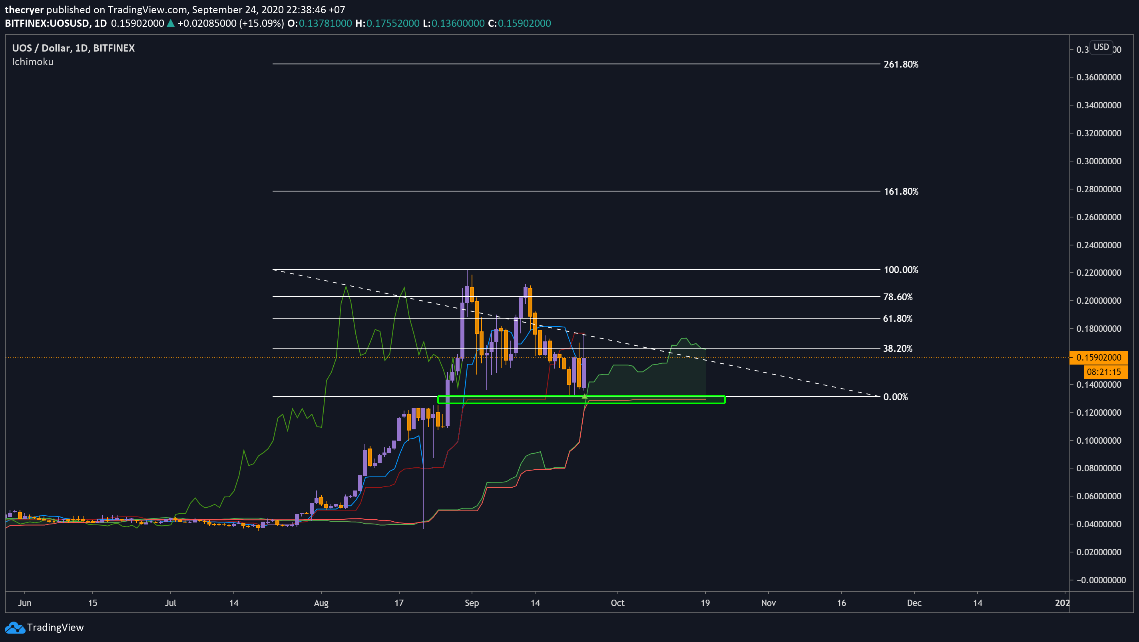Image resolution: width=1139 pixels, height=642 pixels.
Task: Click the green up-triangle beside the price change
Action: click(171, 23)
